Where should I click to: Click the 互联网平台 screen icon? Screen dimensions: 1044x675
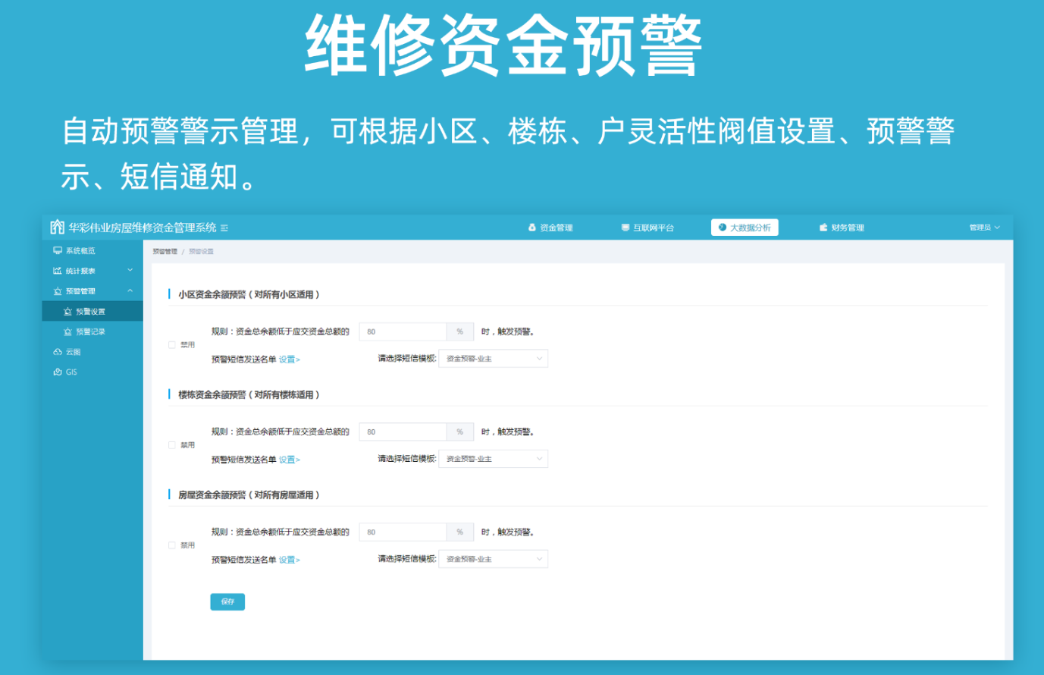pos(625,228)
